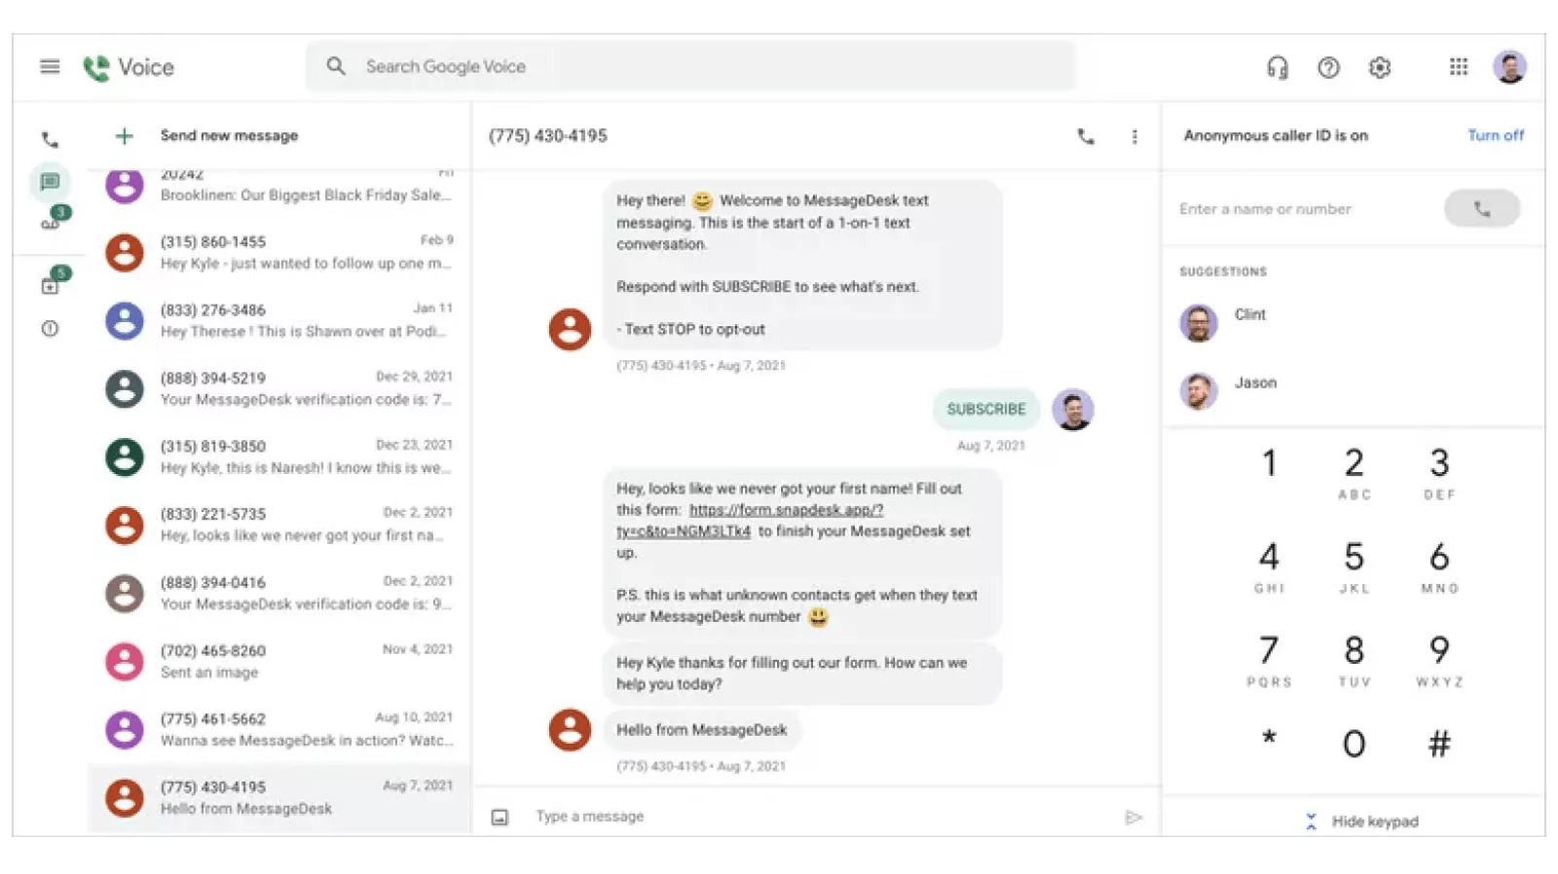Viewport: 1558px width, 874px height.
Task: Select the Messages tab in sidebar
Action: click(51, 182)
